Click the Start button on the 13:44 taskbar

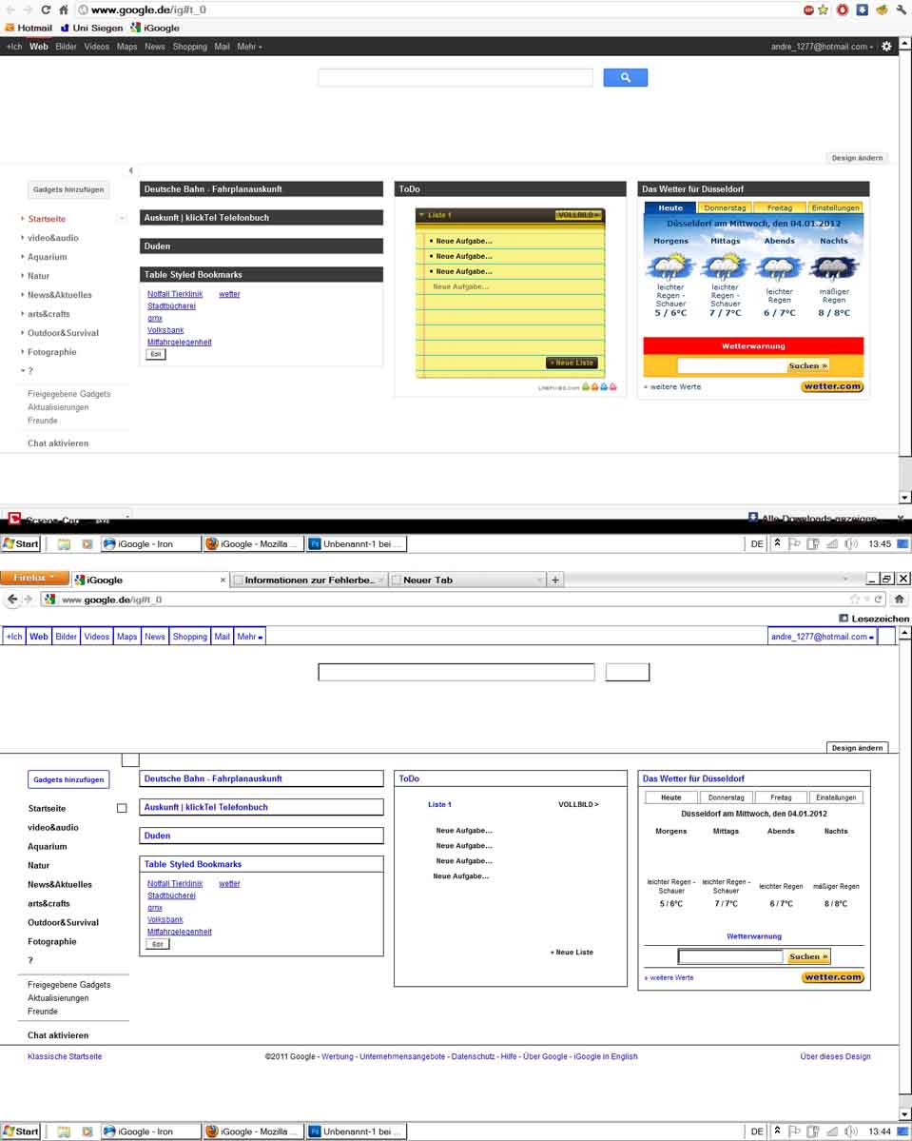(21, 1131)
